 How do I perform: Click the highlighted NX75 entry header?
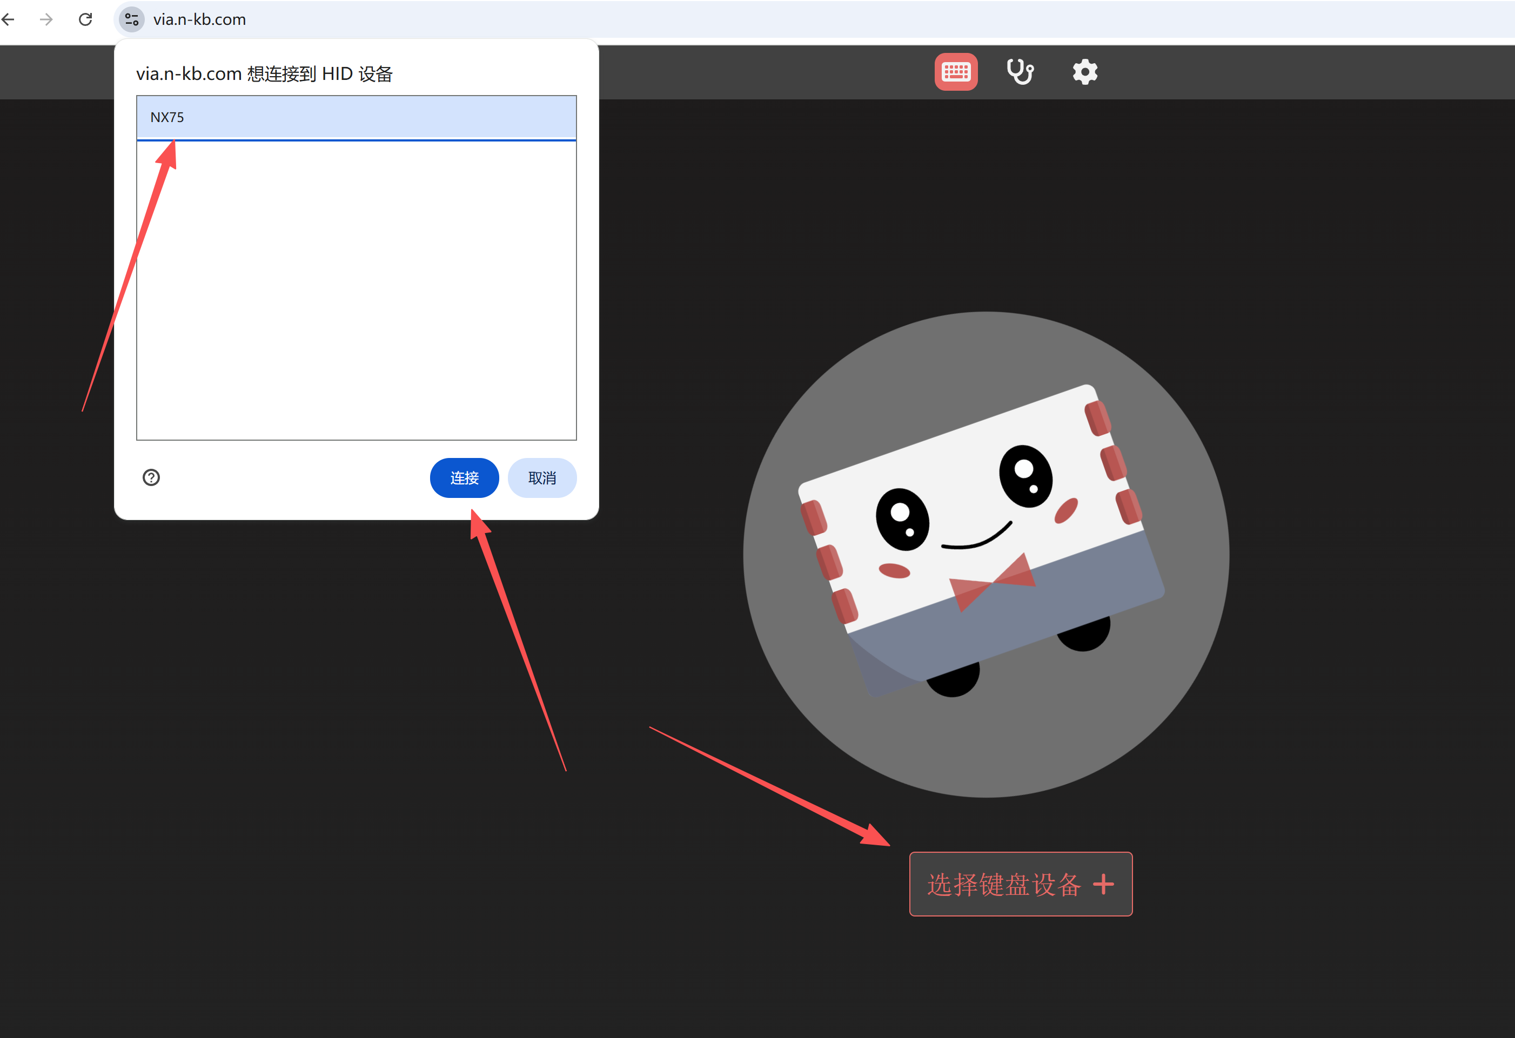pyautogui.click(x=356, y=117)
